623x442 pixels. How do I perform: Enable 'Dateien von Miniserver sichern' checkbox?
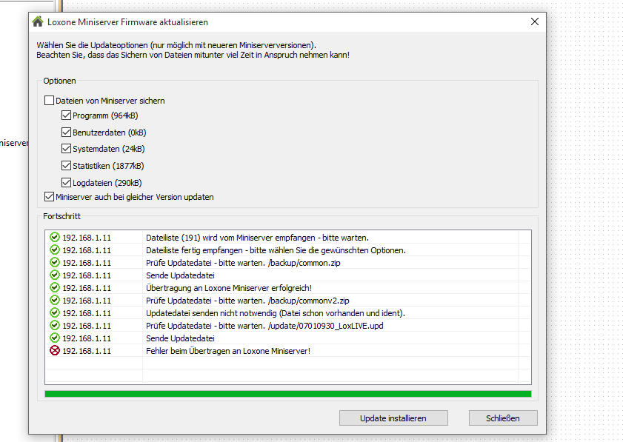click(x=50, y=101)
